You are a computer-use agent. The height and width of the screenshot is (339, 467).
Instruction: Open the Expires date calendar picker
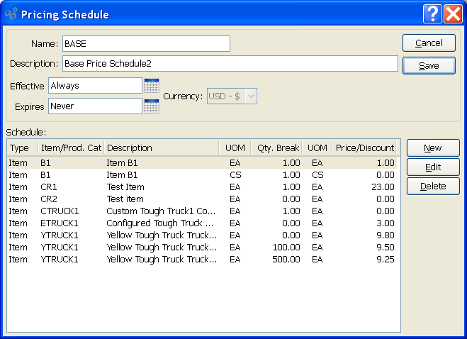[152, 106]
